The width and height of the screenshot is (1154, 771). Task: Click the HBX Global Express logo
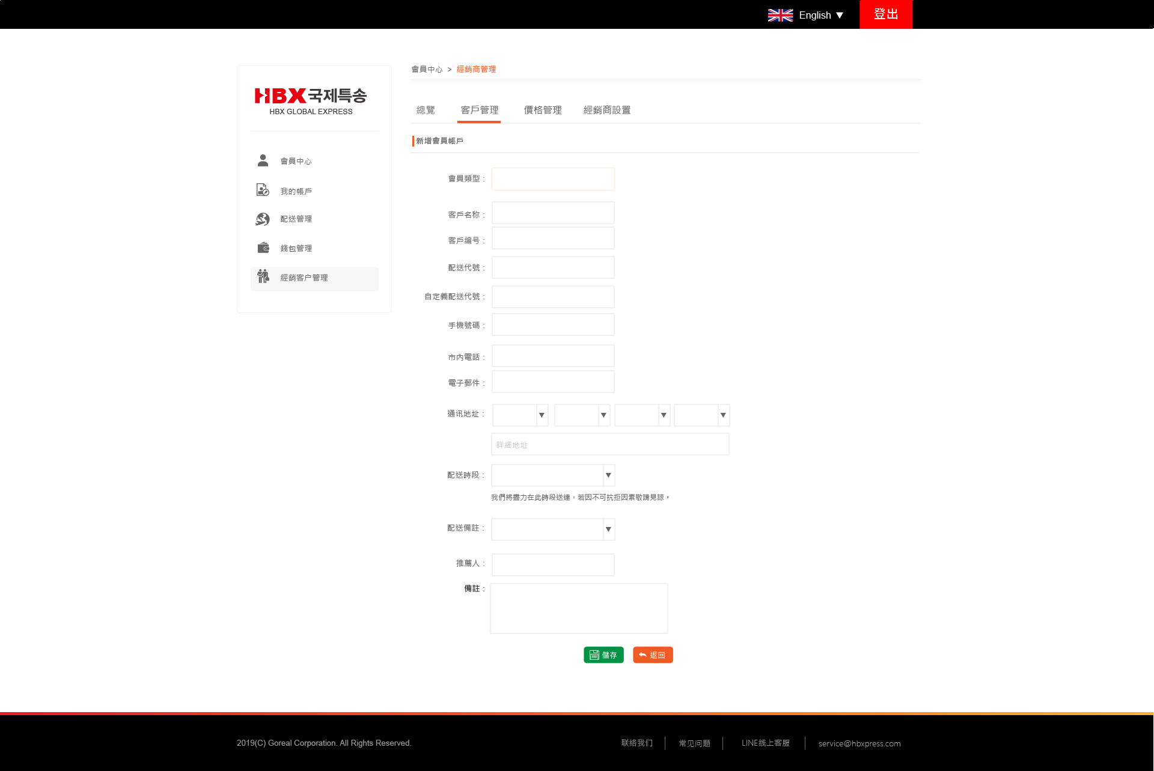coord(311,101)
